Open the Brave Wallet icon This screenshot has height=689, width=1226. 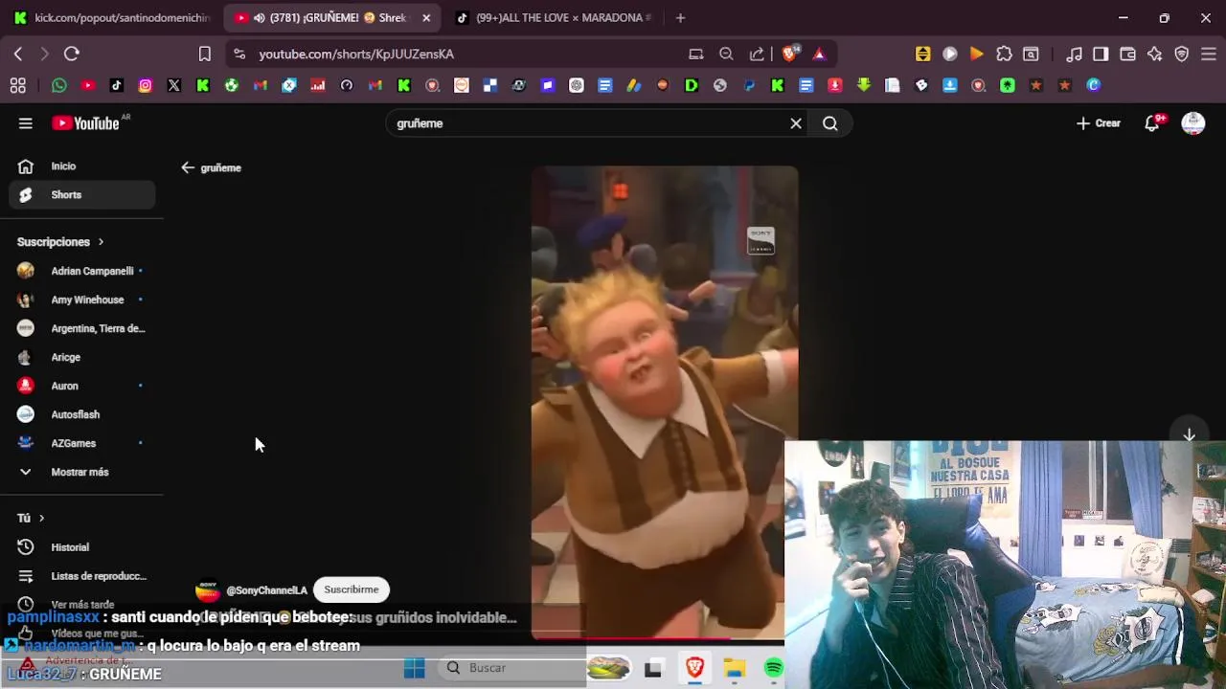click(1127, 55)
